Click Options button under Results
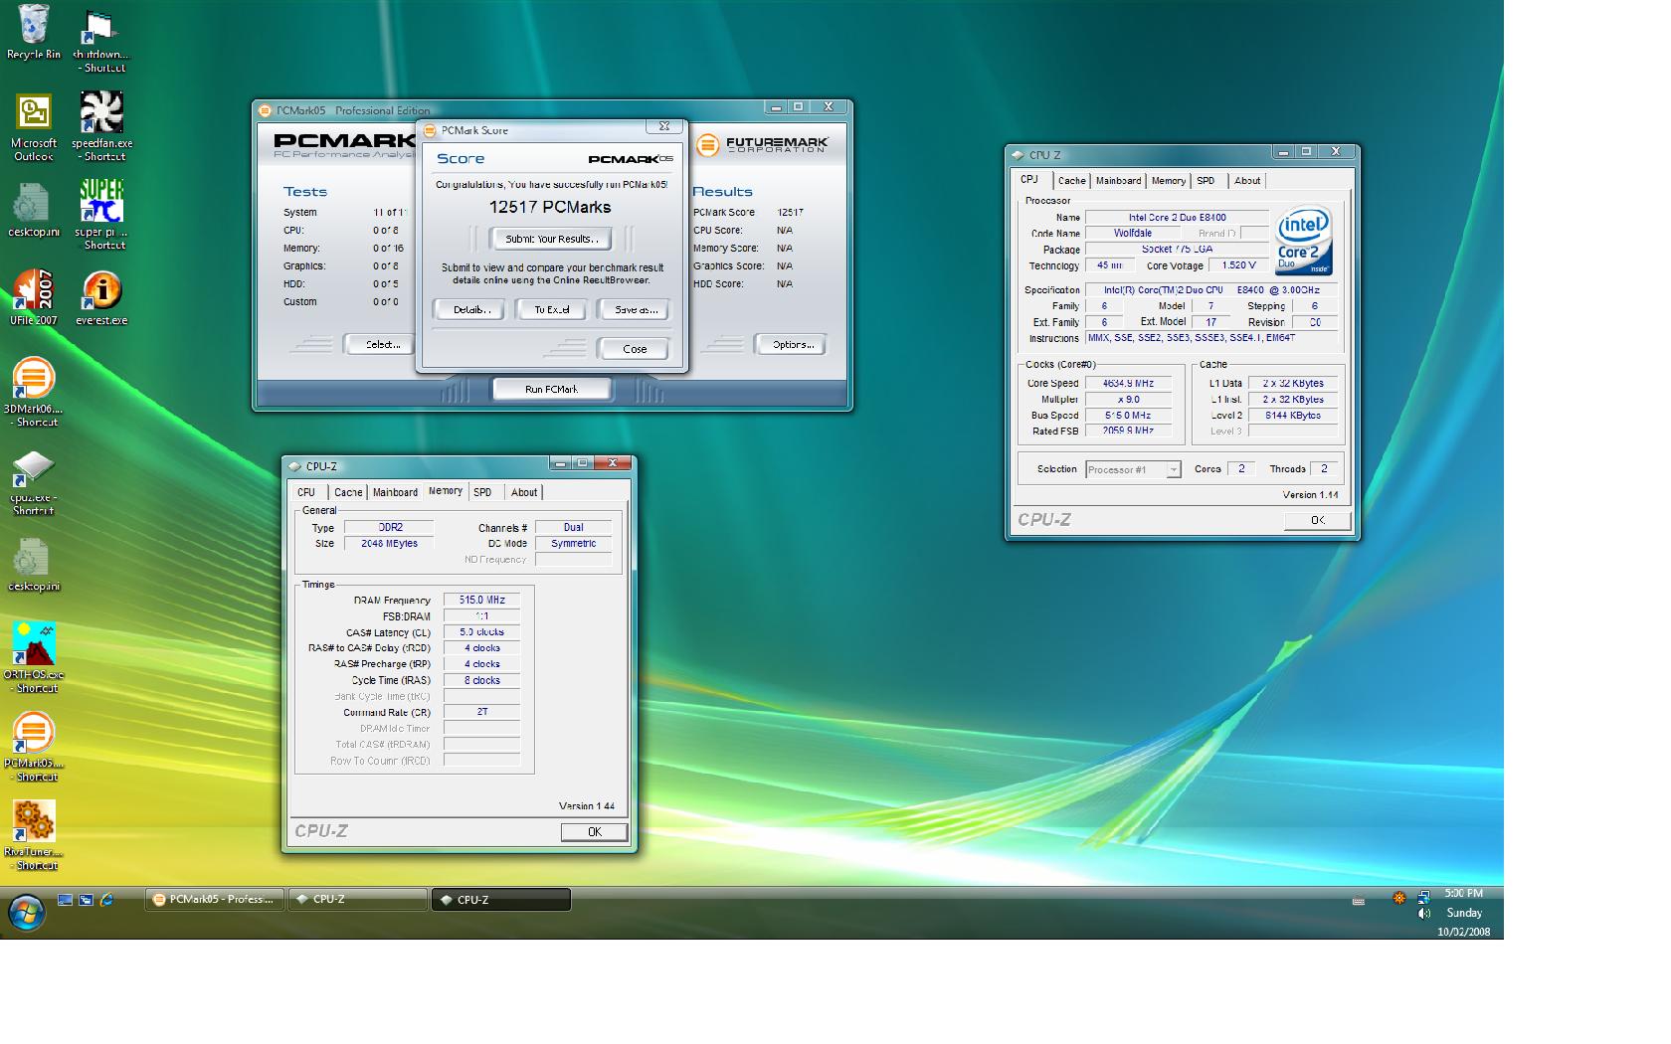This screenshot has width=1671, height=1044. pos(791,344)
